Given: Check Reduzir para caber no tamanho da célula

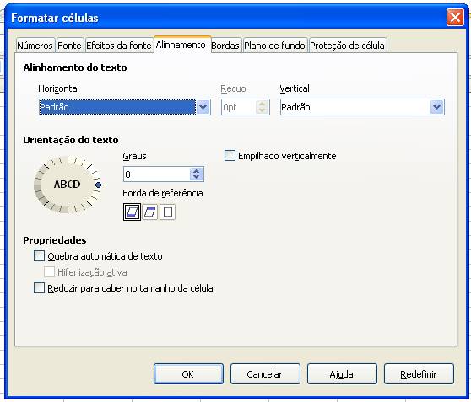Looking at the screenshot, I should pyautogui.click(x=40, y=288).
